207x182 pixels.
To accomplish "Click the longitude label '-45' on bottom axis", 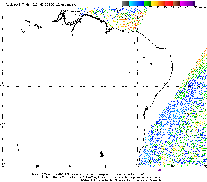I will click(x=103, y=167).
